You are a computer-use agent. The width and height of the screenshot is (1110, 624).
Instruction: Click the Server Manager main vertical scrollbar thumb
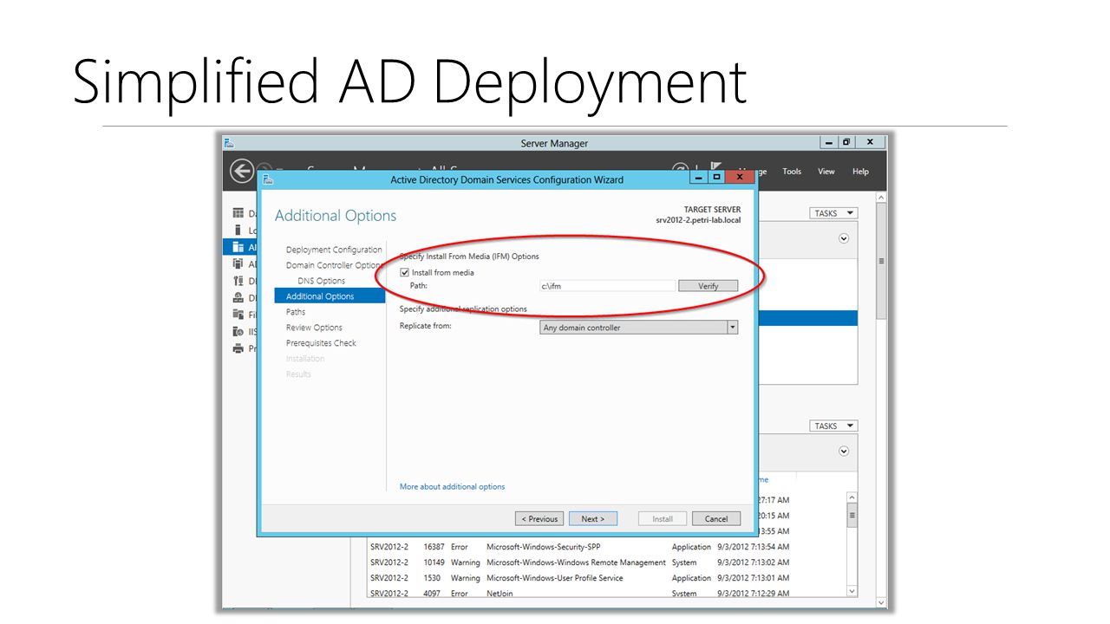[x=881, y=261]
